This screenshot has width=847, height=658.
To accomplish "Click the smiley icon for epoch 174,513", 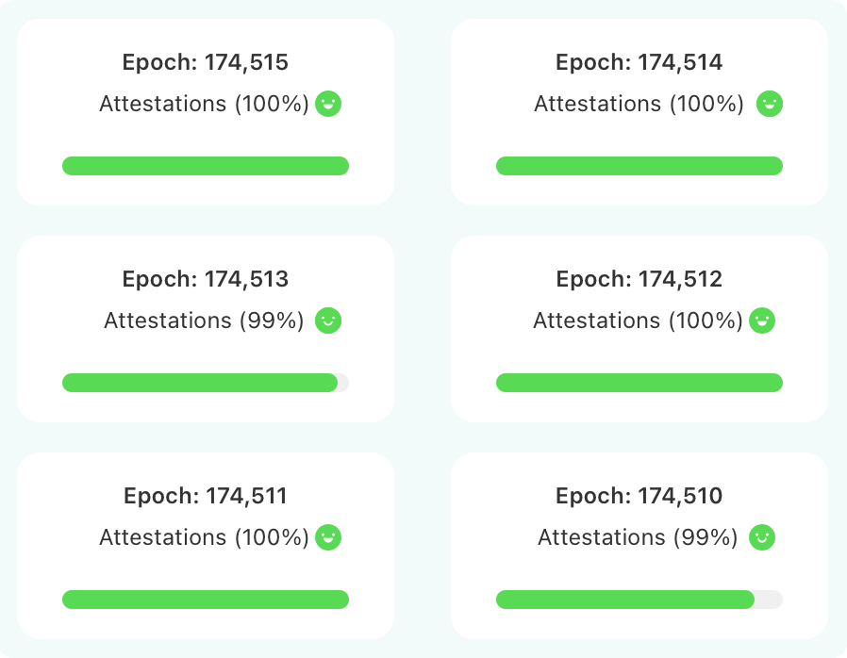I will [328, 321].
